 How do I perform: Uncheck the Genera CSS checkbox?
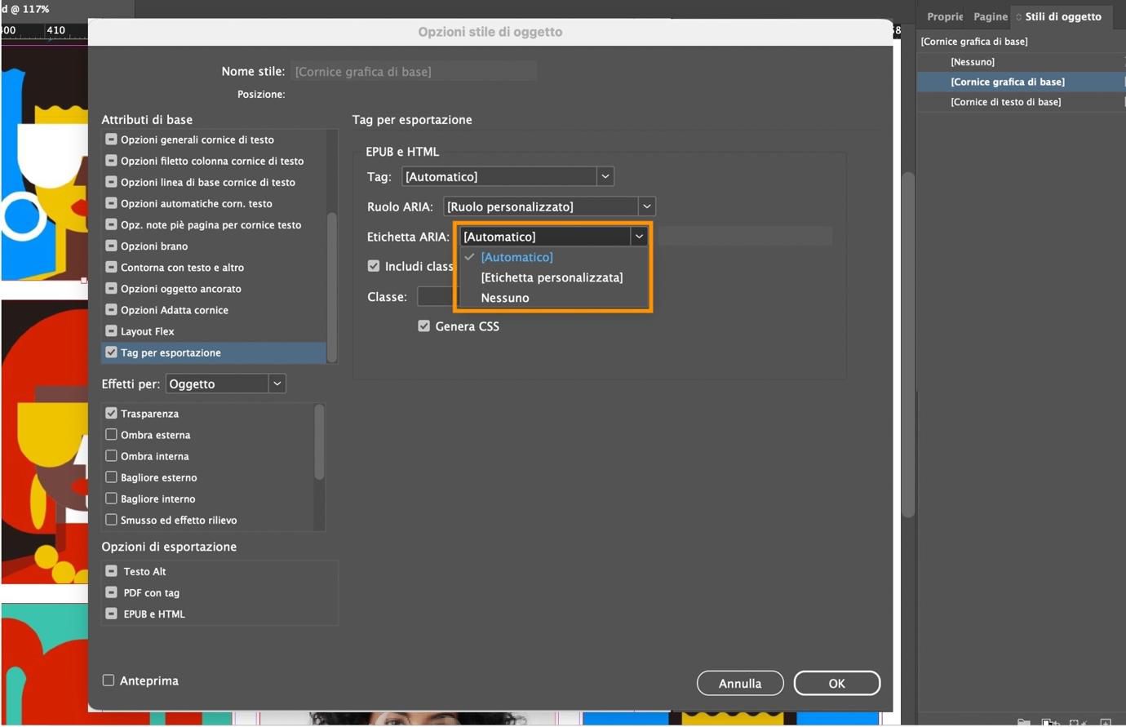pyautogui.click(x=423, y=326)
